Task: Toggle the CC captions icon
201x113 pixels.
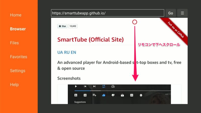Action: [132, 95]
